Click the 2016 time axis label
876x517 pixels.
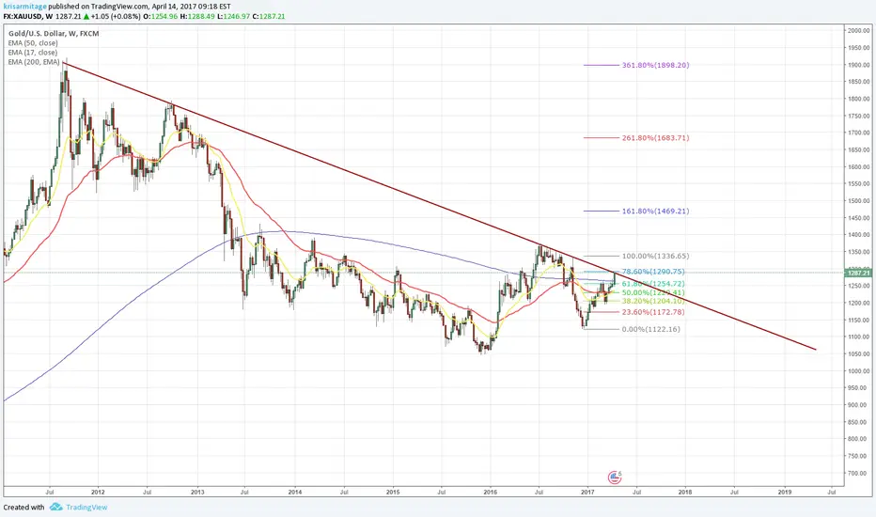pyautogui.click(x=490, y=493)
